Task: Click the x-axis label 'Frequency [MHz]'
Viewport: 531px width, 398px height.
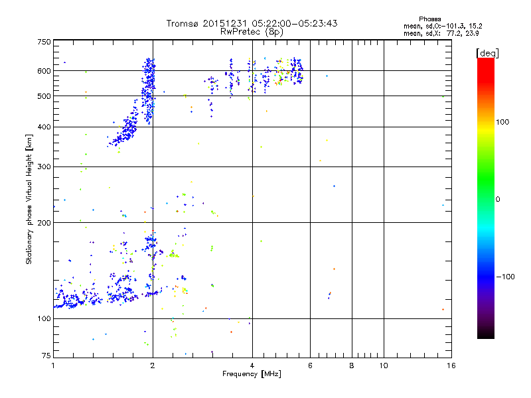Action: tap(252, 374)
